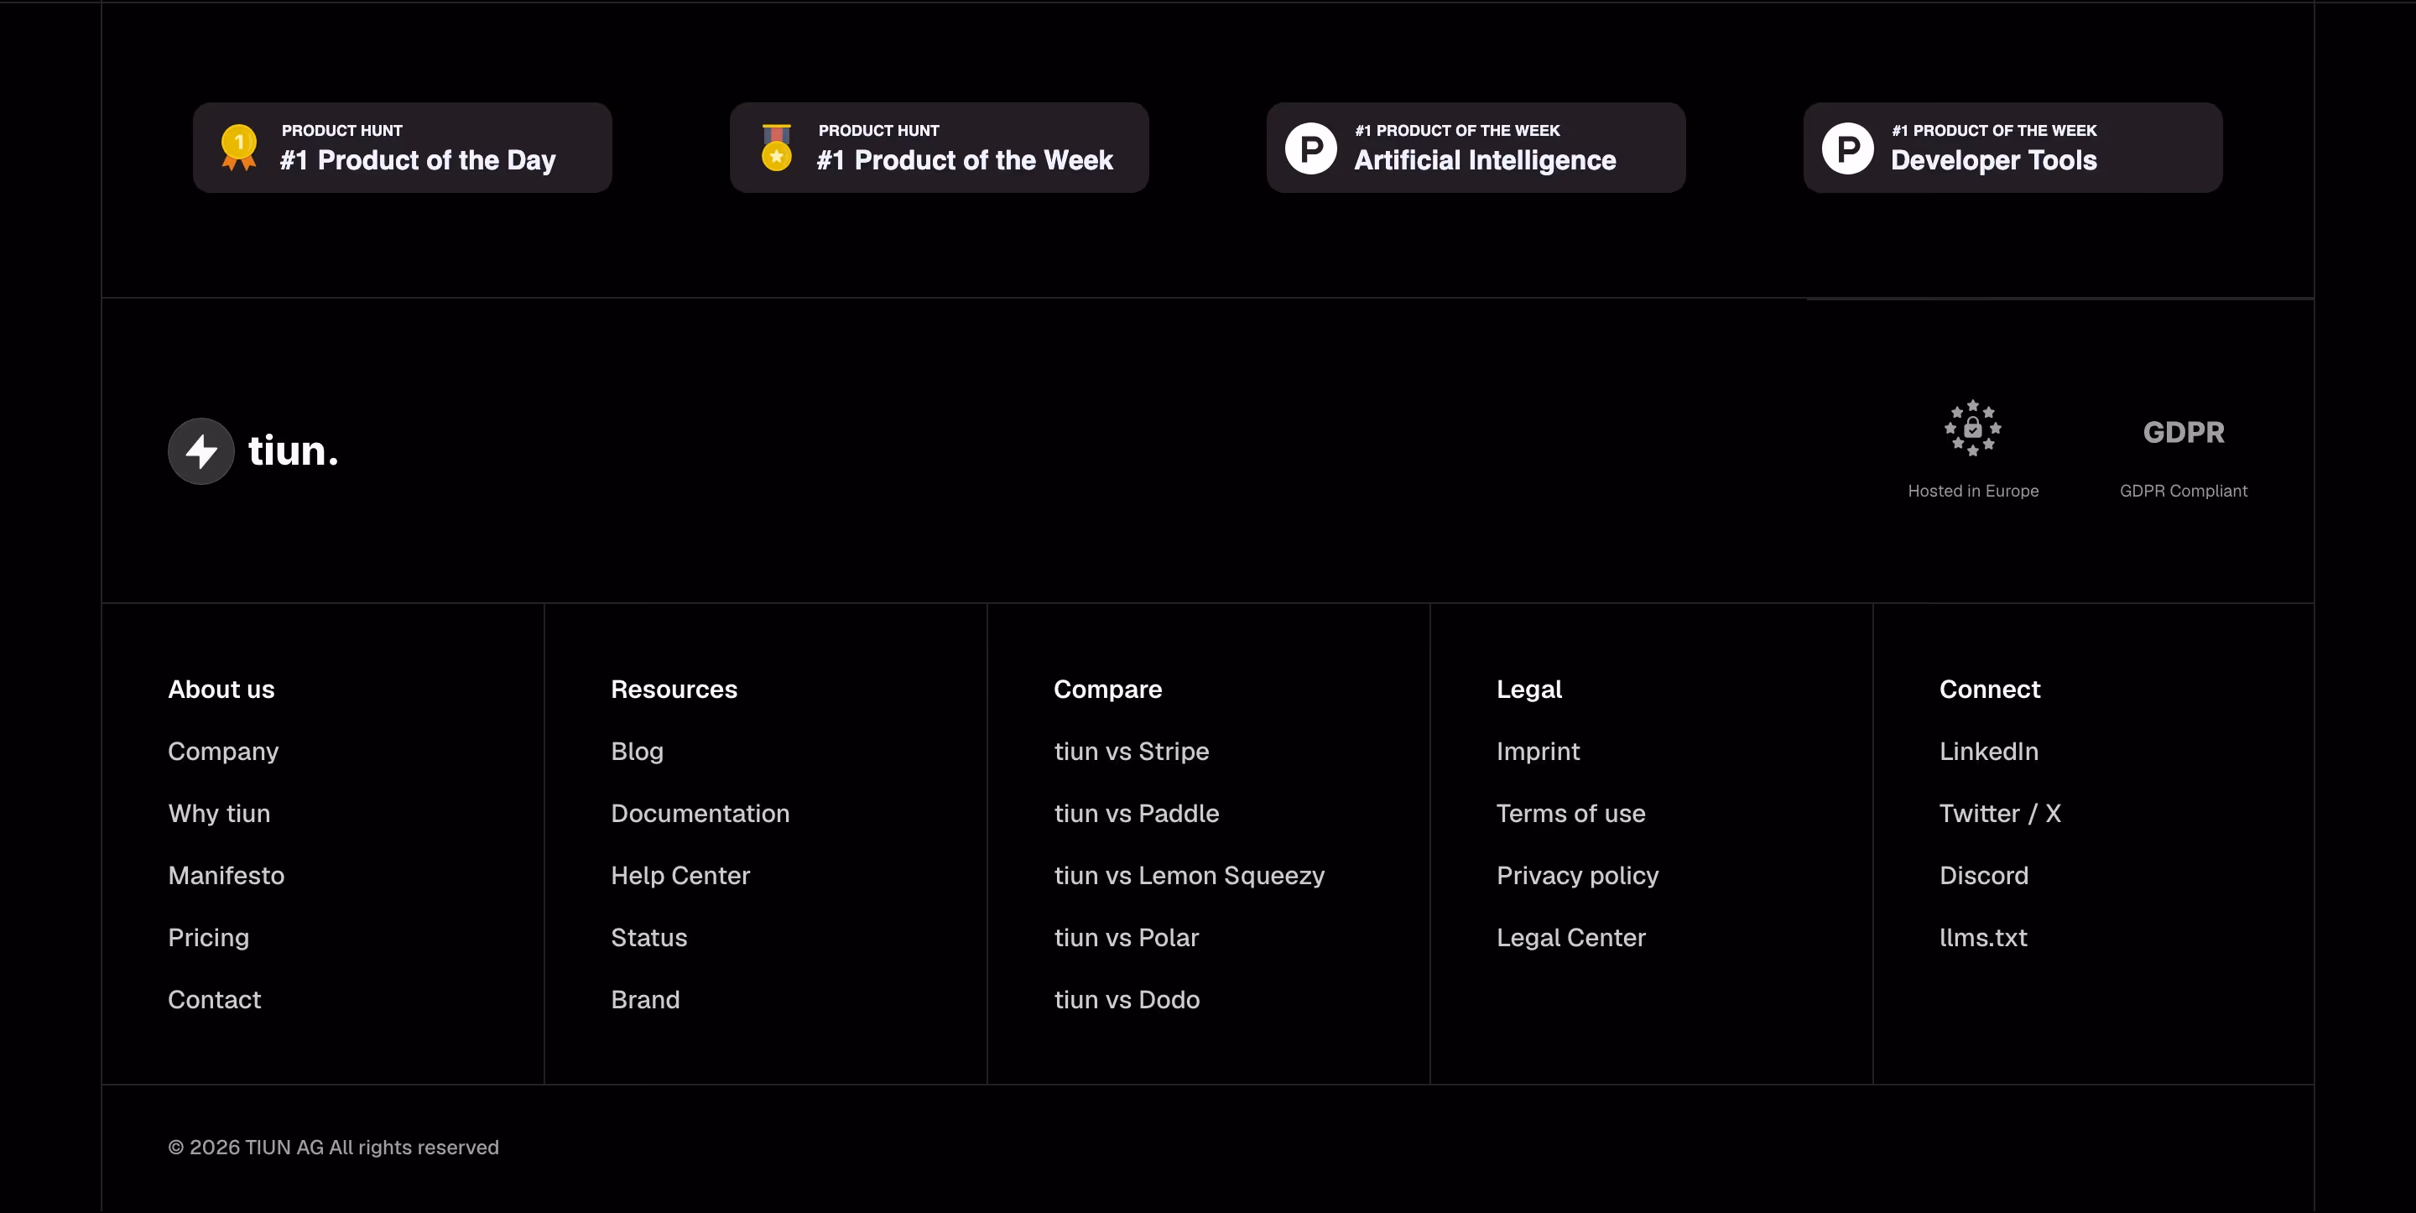
Task: Open the Twitter / X link
Action: [2000, 814]
